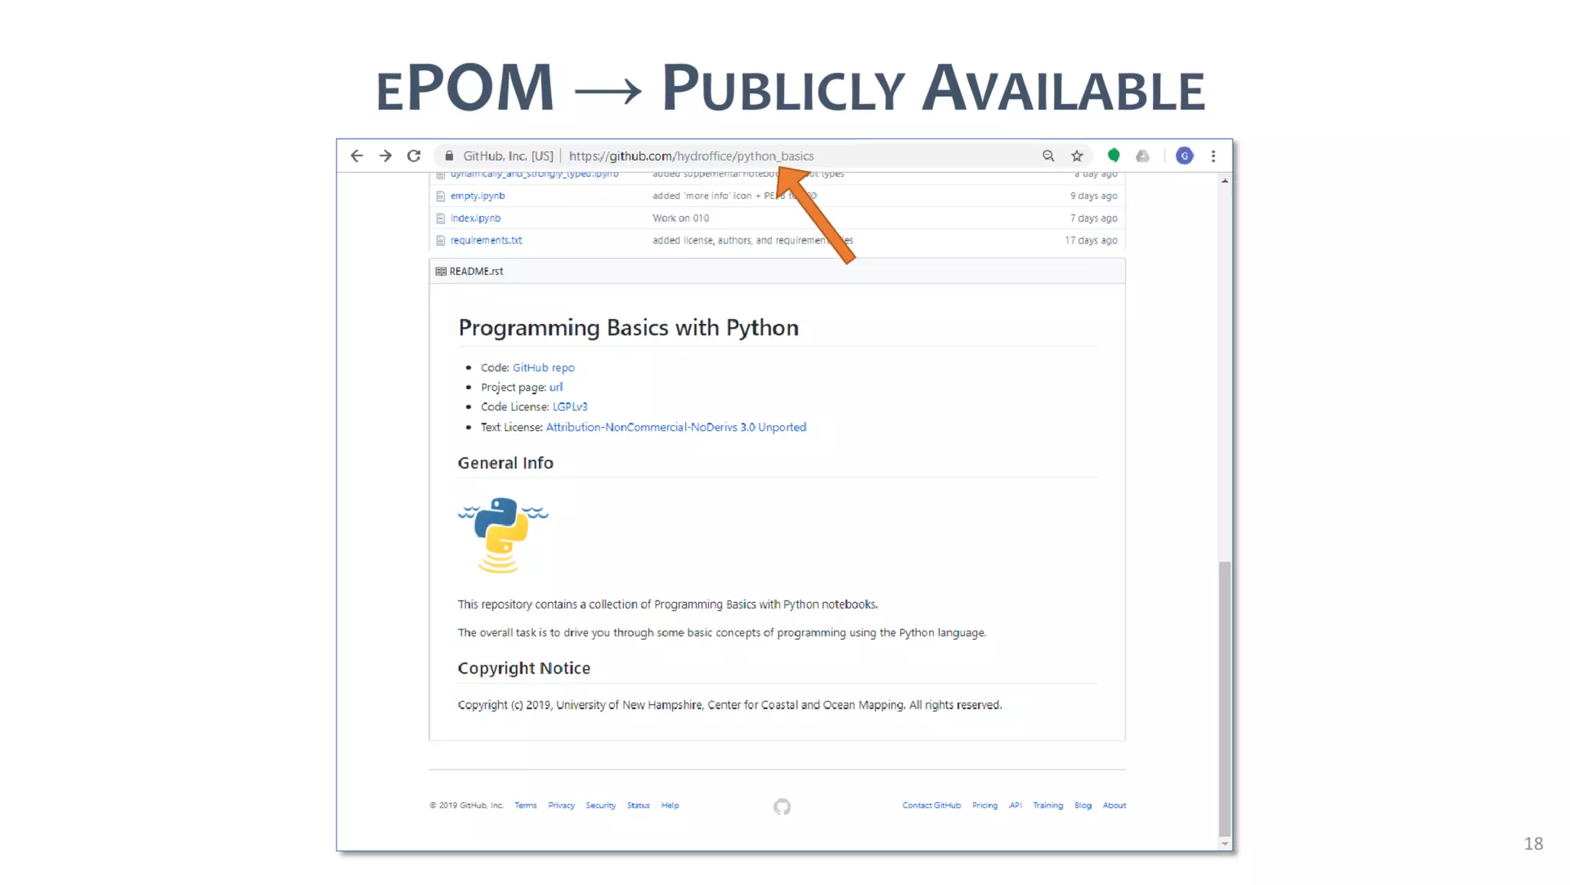Open the empty.ipynb file
The image size is (1570, 885).
click(x=477, y=195)
